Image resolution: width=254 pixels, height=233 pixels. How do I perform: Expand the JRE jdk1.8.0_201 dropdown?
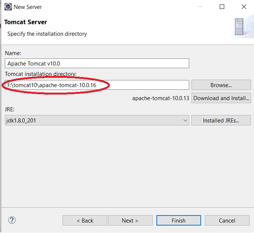pos(97,120)
